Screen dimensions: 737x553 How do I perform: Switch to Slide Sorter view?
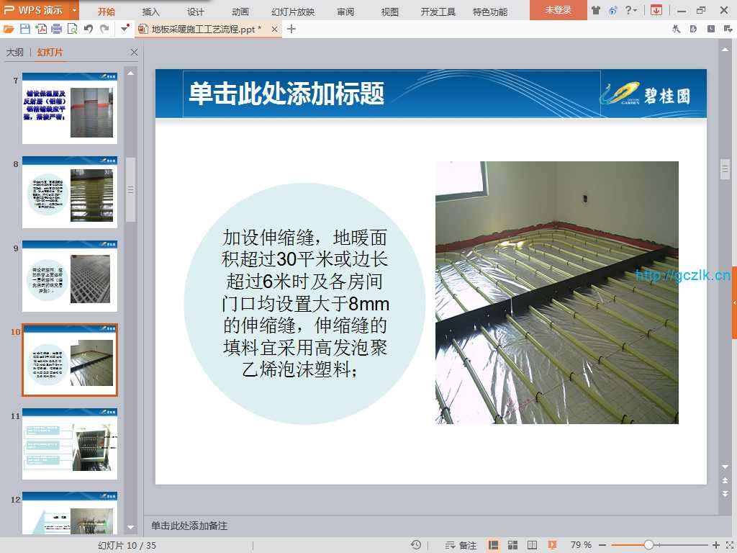pos(513,545)
